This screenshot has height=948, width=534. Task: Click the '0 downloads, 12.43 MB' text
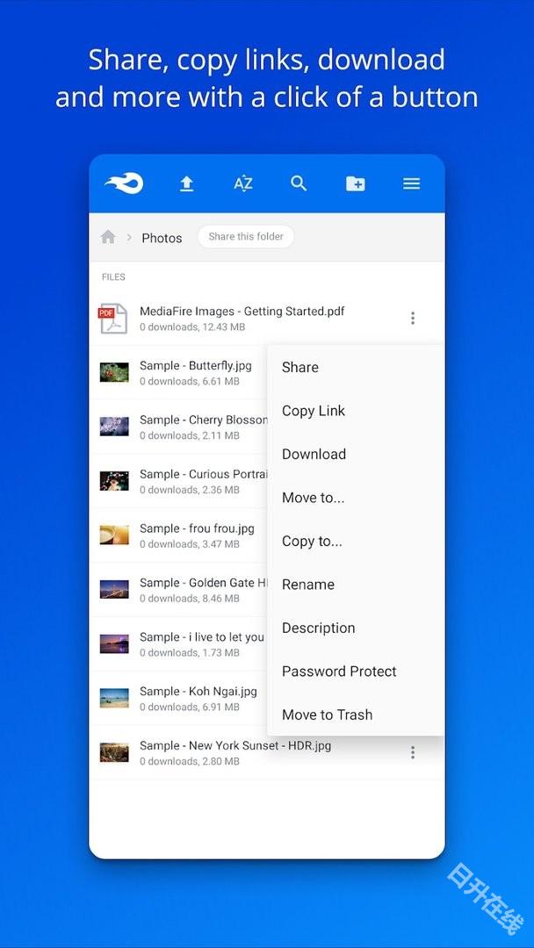(192, 327)
